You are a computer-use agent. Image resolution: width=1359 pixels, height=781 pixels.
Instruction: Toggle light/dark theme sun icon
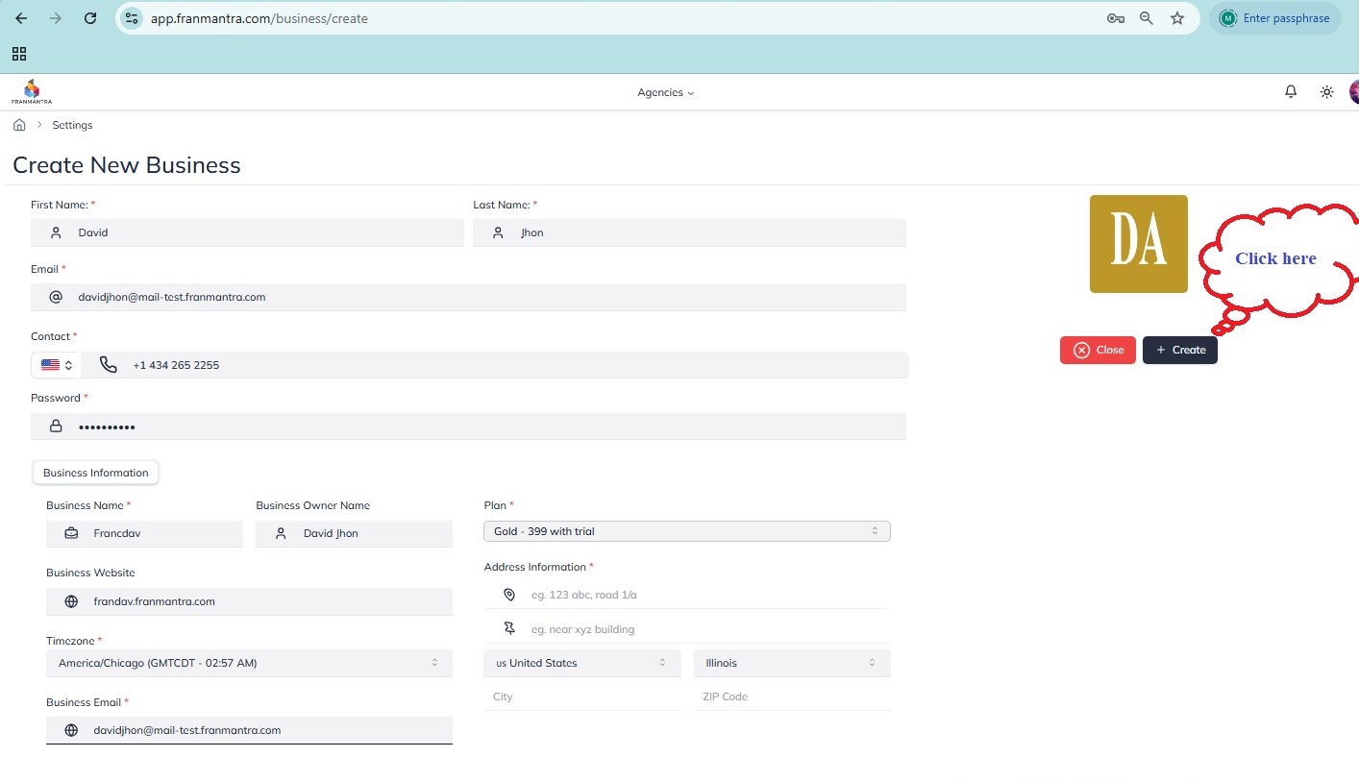point(1326,92)
